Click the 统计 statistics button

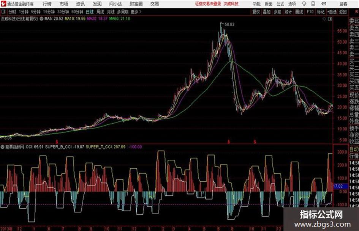point(288,12)
